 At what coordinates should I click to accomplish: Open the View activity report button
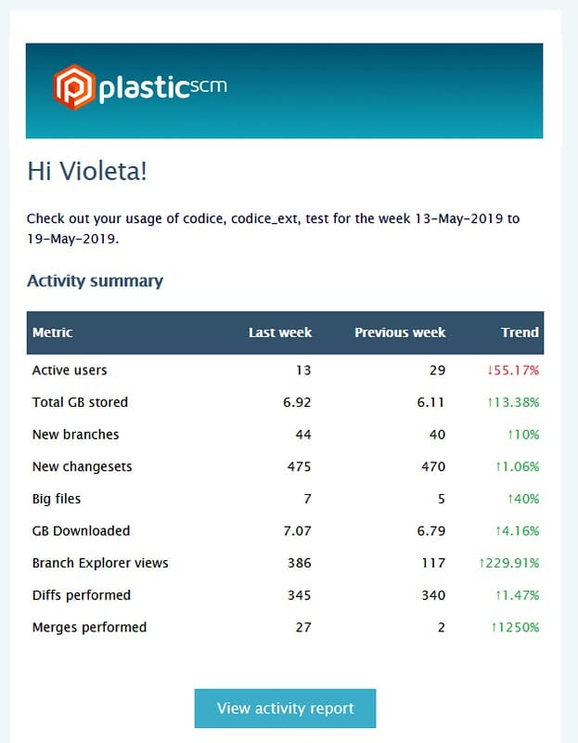coord(285,709)
